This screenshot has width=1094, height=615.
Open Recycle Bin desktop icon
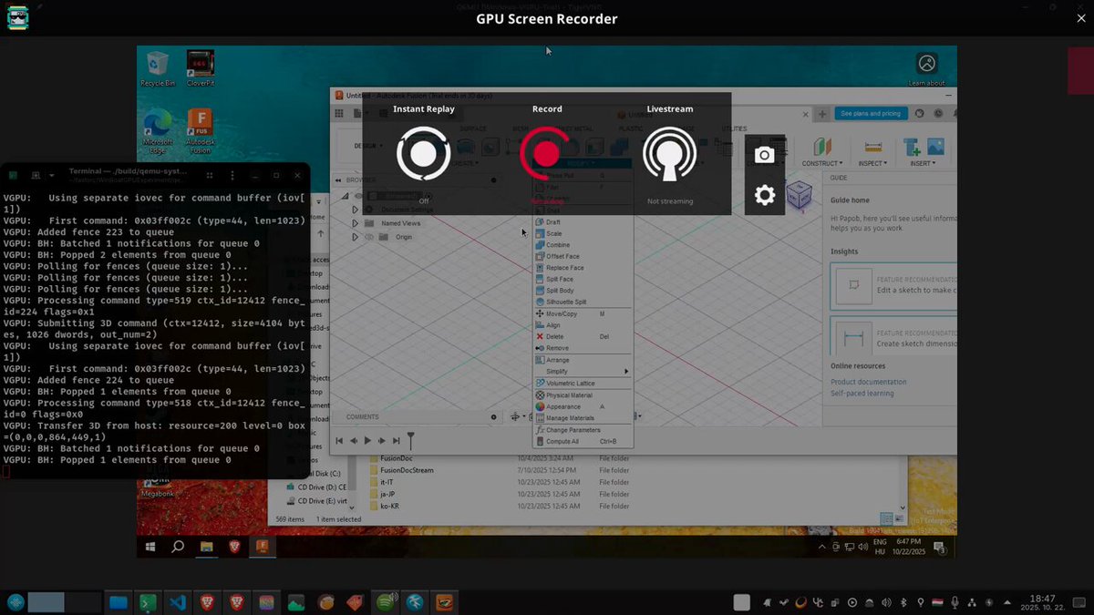(157, 68)
